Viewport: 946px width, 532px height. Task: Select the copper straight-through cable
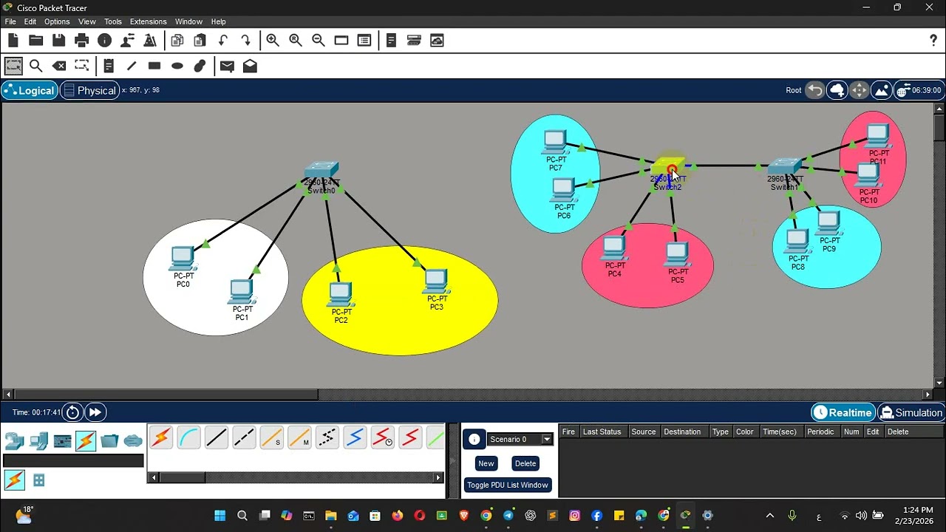click(217, 438)
